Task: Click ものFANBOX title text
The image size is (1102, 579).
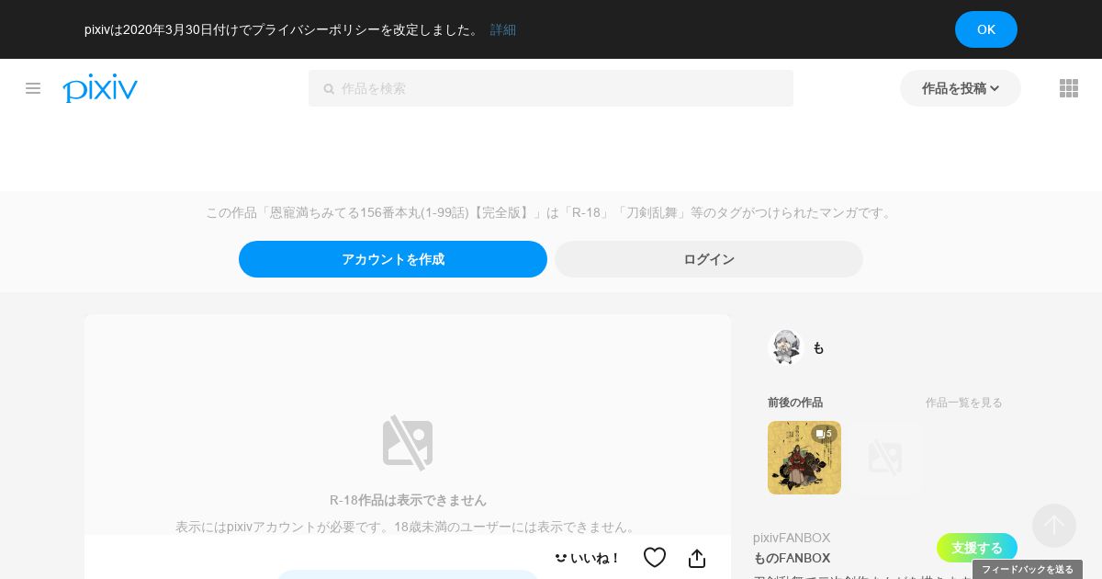Action: tap(792, 558)
